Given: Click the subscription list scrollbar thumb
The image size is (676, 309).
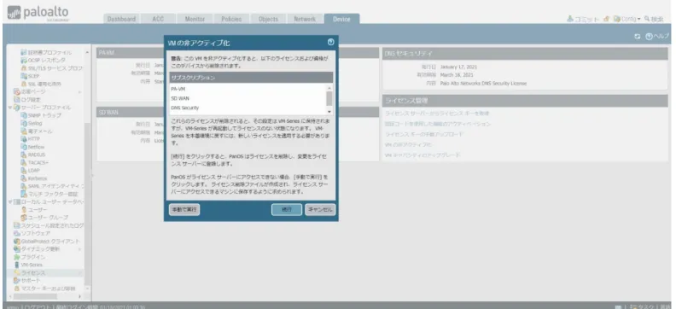Looking at the screenshot, I should pyautogui.click(x=329, y=98).
